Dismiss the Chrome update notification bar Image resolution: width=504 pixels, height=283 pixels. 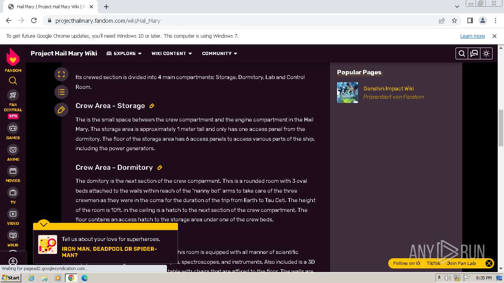(x=495, y=36)
